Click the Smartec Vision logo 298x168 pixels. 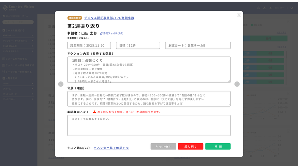point(18,7)
